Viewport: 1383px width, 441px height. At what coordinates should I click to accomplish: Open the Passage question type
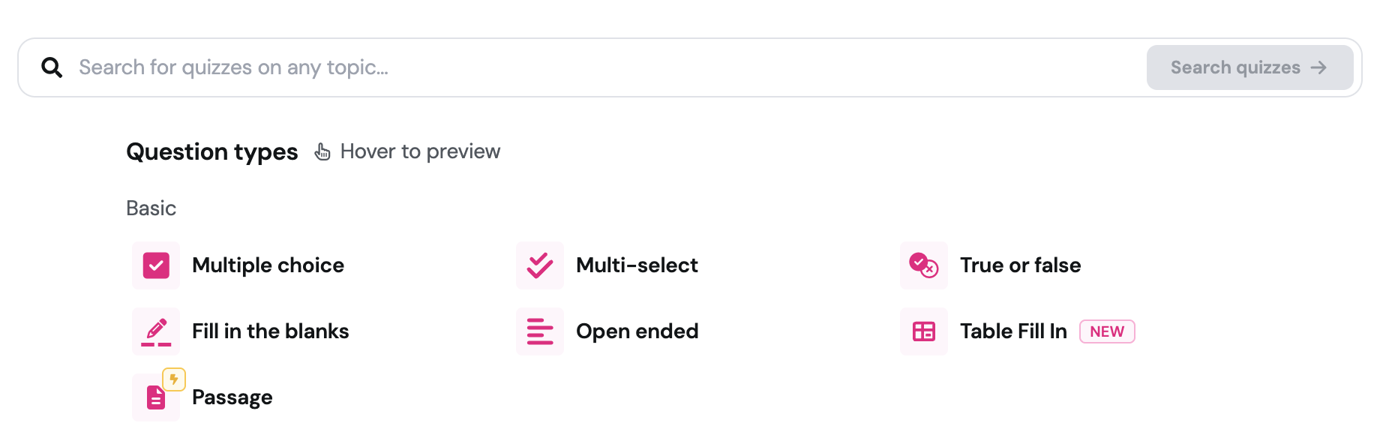coord(232,397)
